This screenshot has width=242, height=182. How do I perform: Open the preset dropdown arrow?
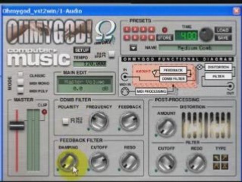coord(133,48)
